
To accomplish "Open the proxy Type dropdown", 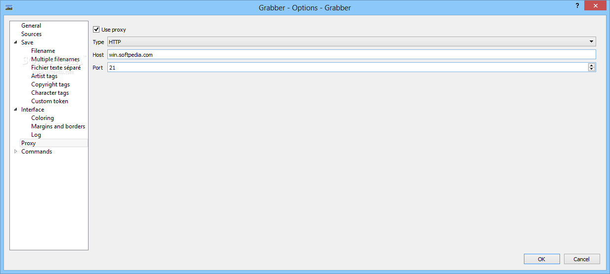I will pos(352,42).
